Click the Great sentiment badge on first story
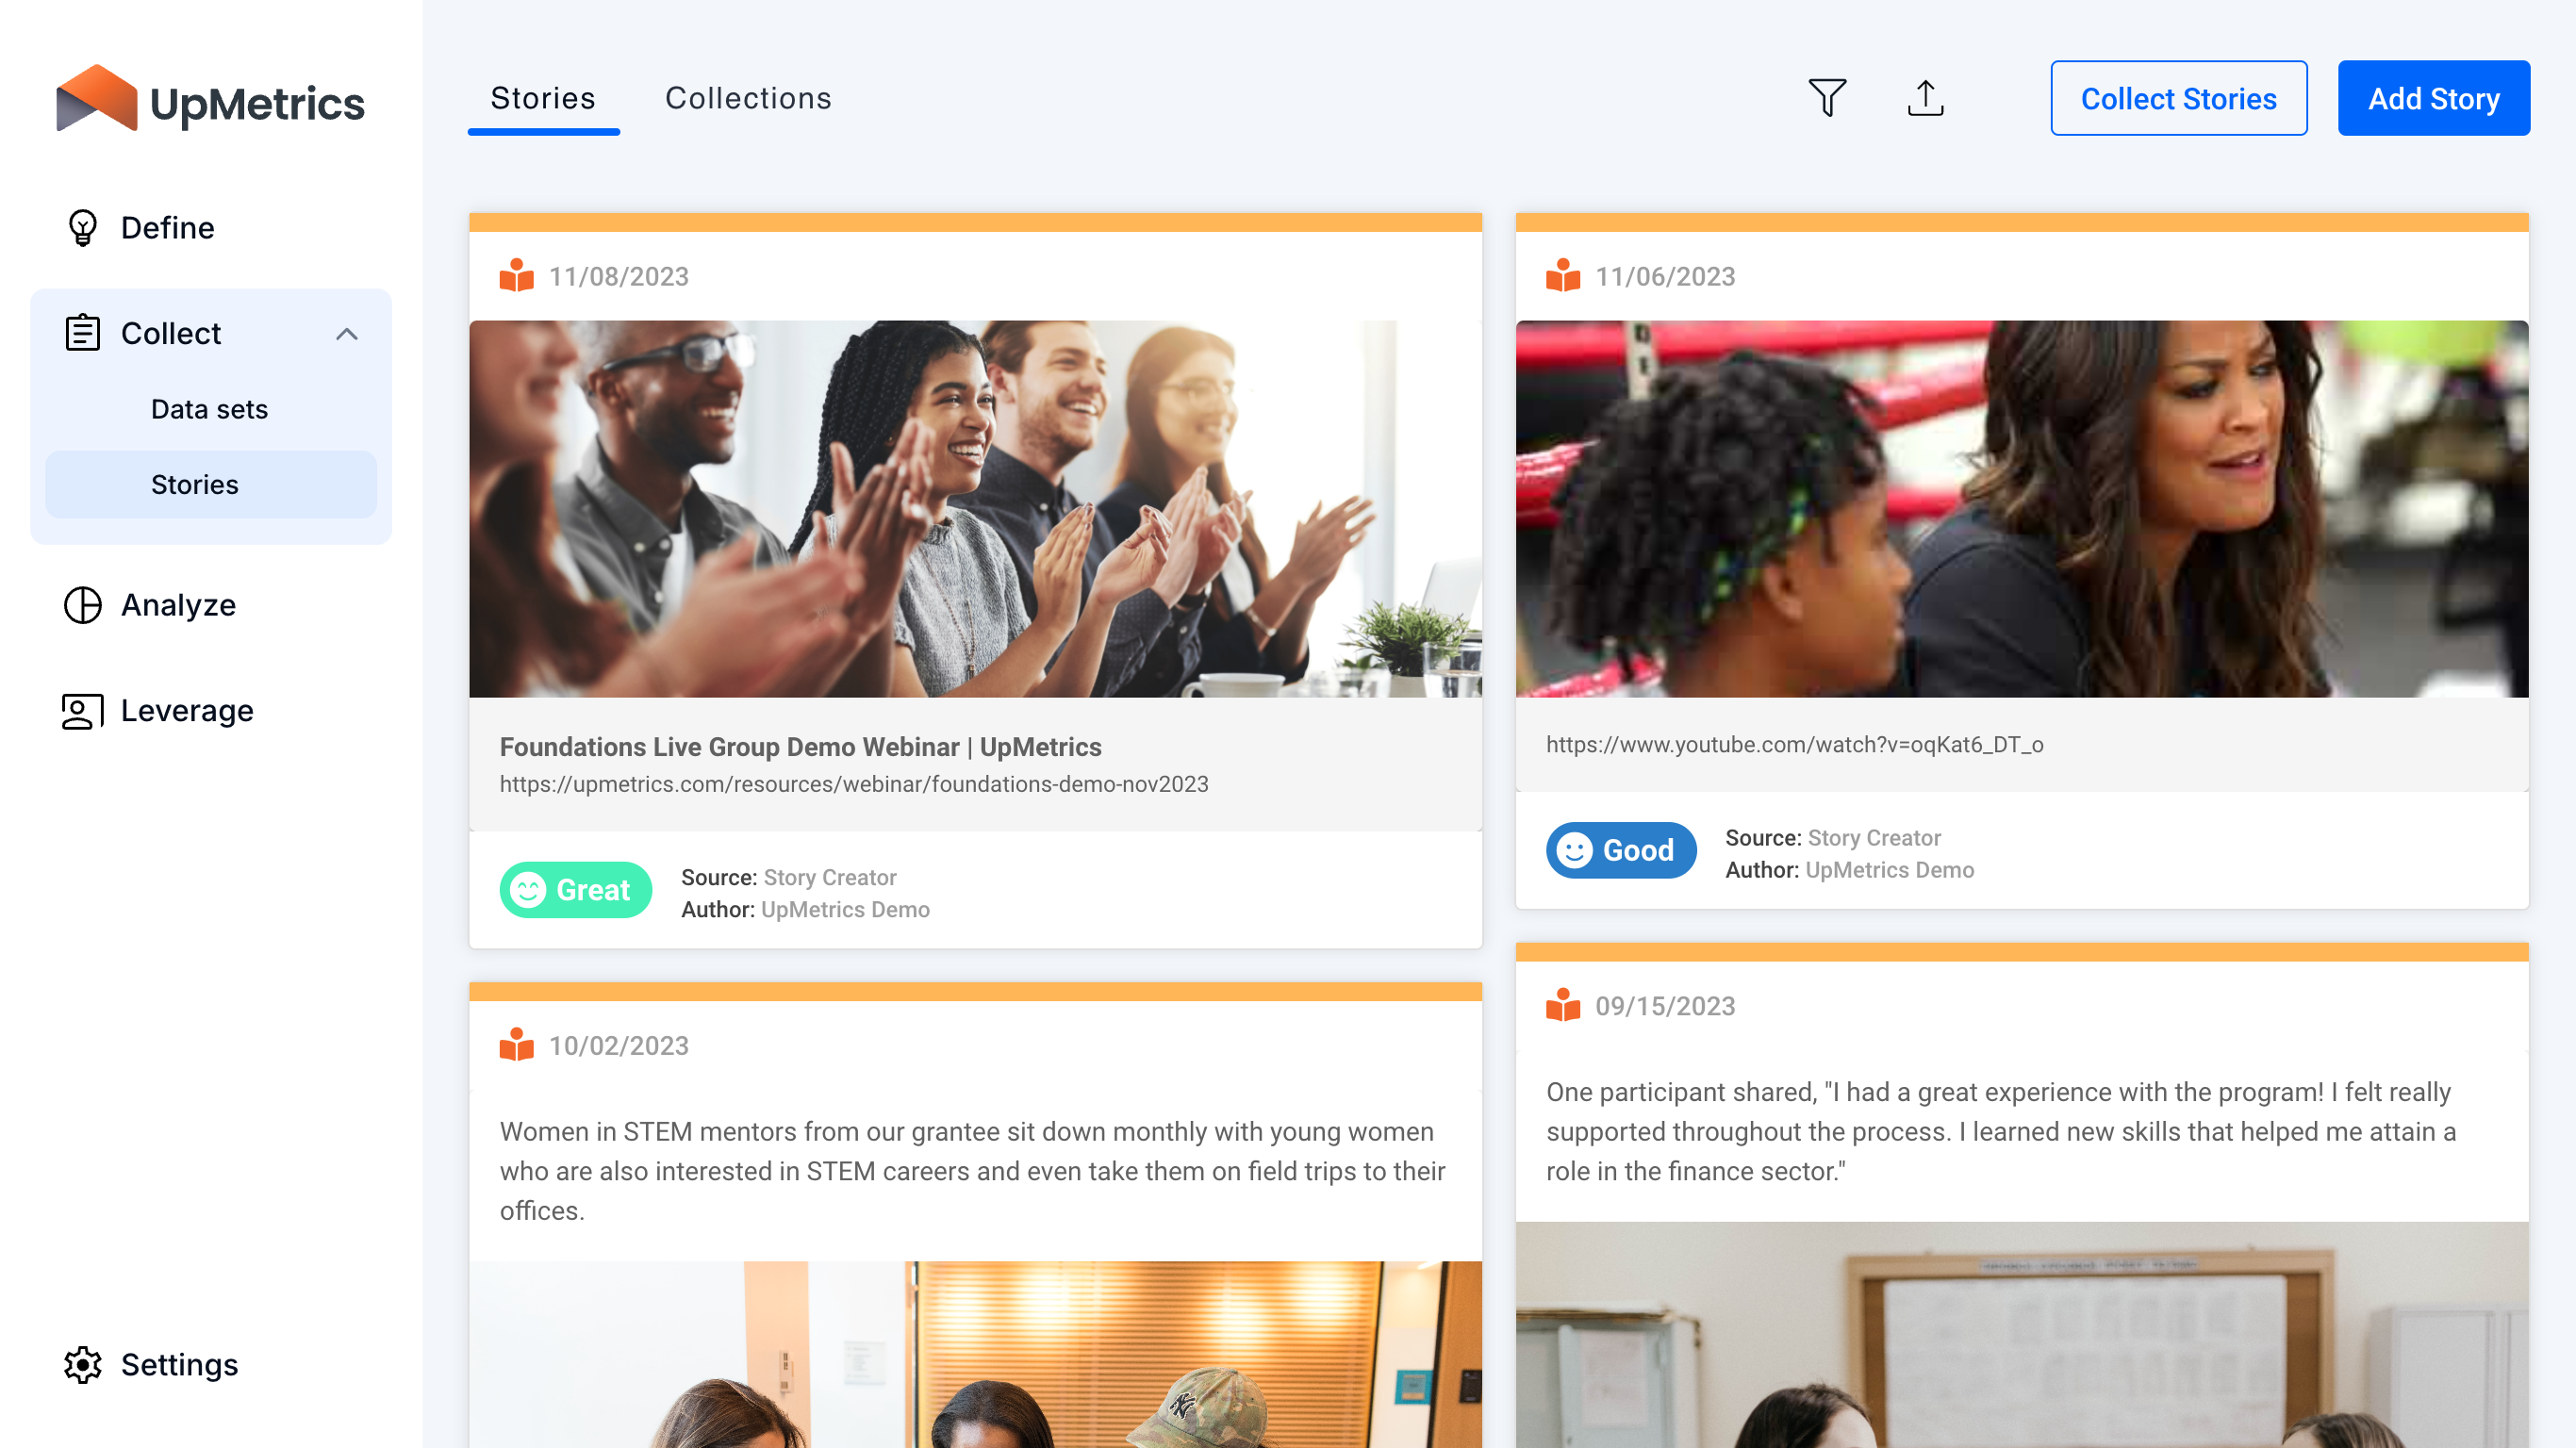 570,887
